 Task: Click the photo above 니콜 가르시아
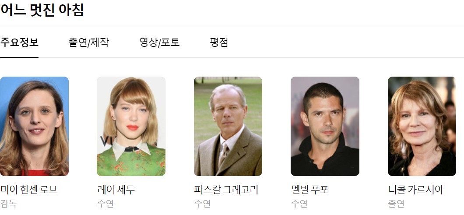(422, 126)
